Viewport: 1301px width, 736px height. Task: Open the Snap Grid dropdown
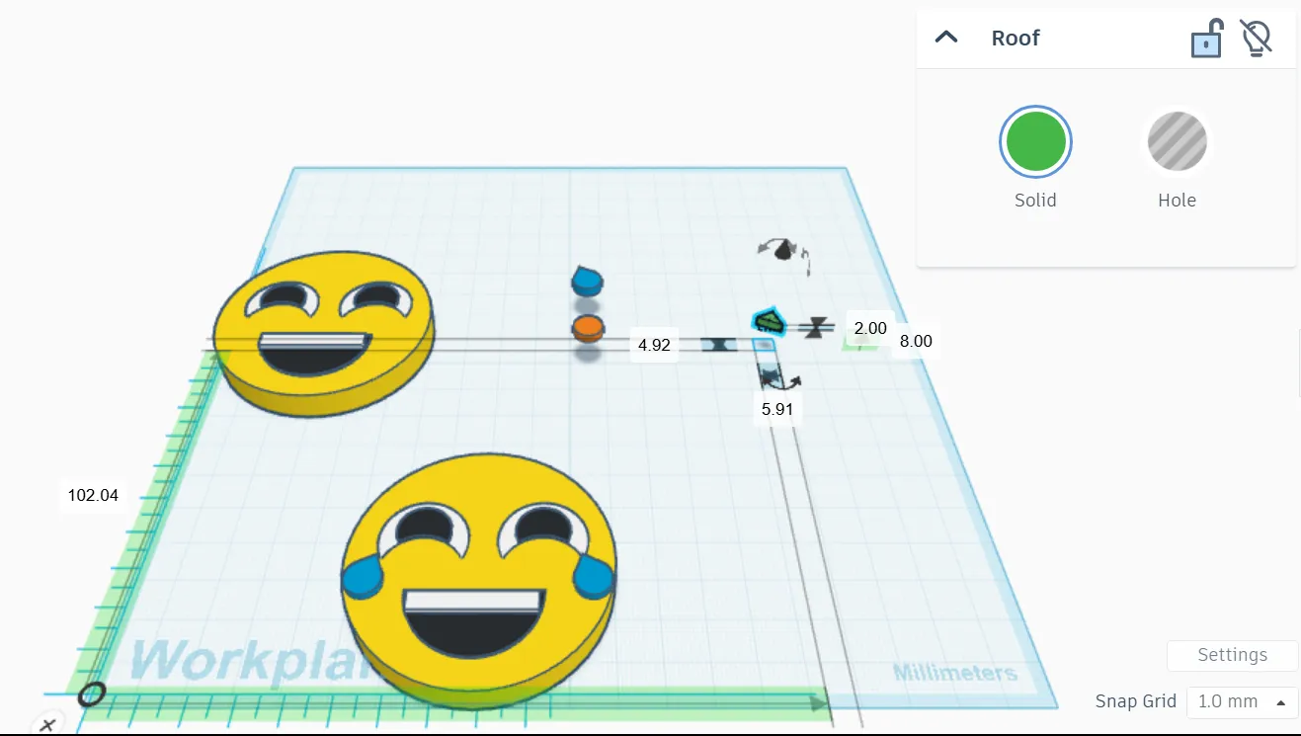tap(1242, 701)
